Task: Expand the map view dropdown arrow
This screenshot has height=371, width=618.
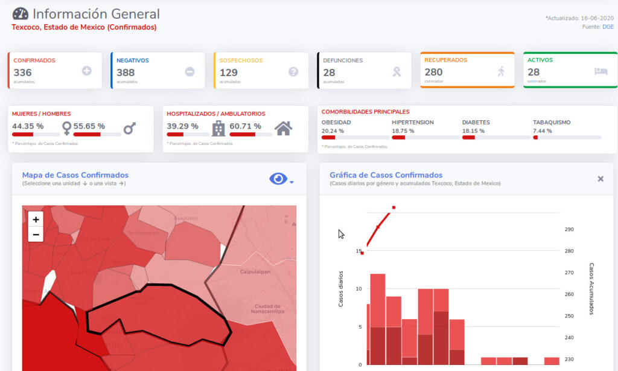Action: point(292,182)
